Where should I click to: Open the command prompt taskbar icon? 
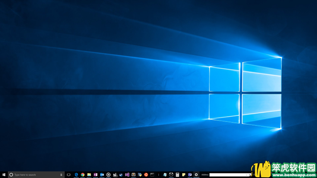[x=153, y=175]
